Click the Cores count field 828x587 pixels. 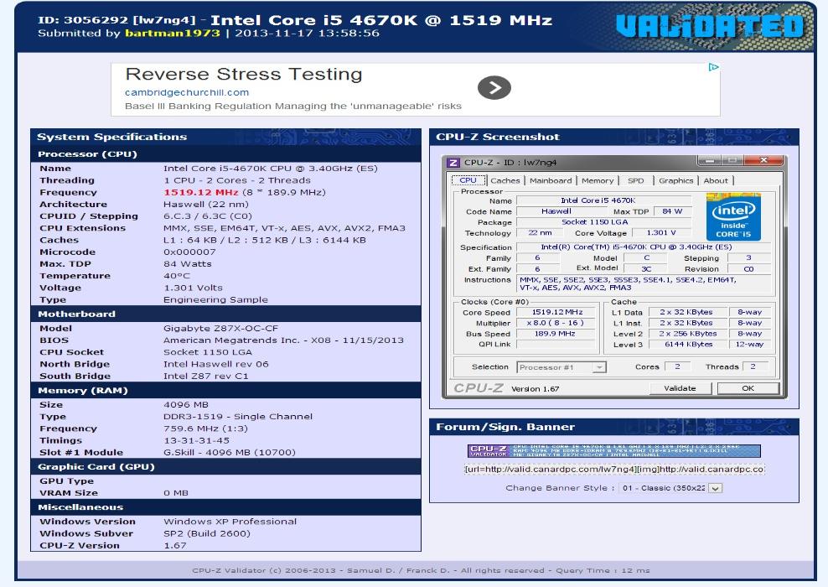tap(677, 366)
